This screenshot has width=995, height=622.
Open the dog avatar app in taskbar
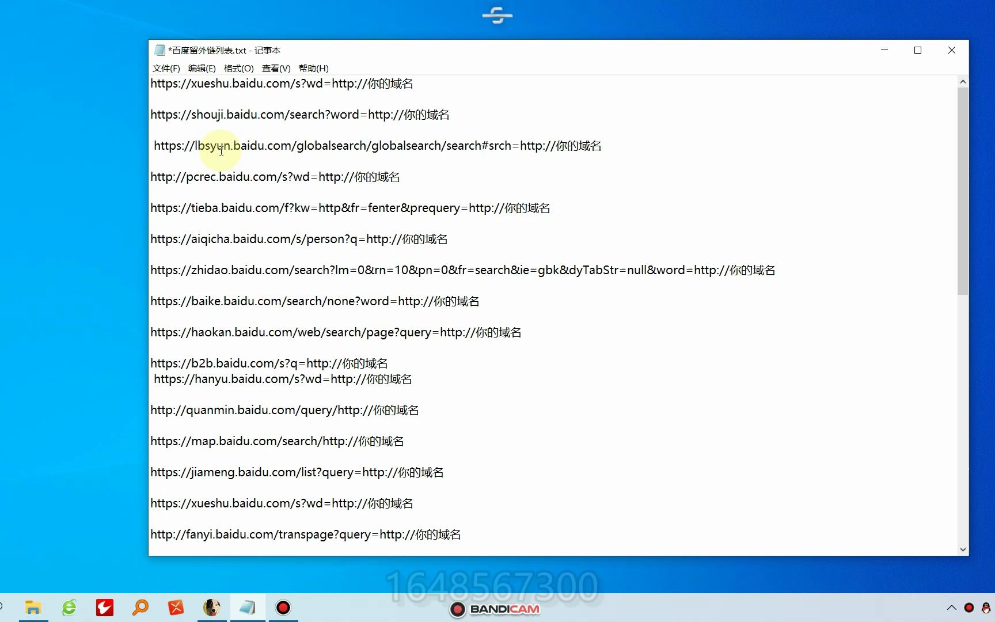tap(212, 608)
